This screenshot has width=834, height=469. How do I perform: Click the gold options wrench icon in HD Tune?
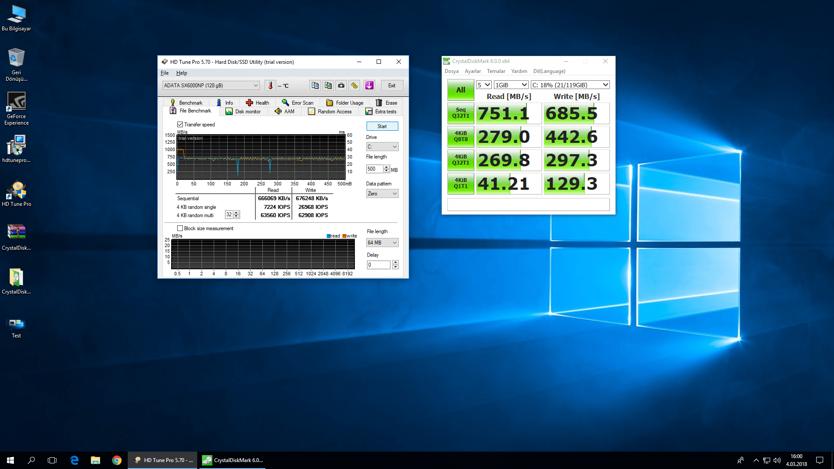[354, 86]
